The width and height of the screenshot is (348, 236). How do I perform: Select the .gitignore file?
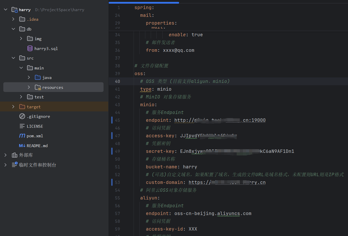click(38, 116)
